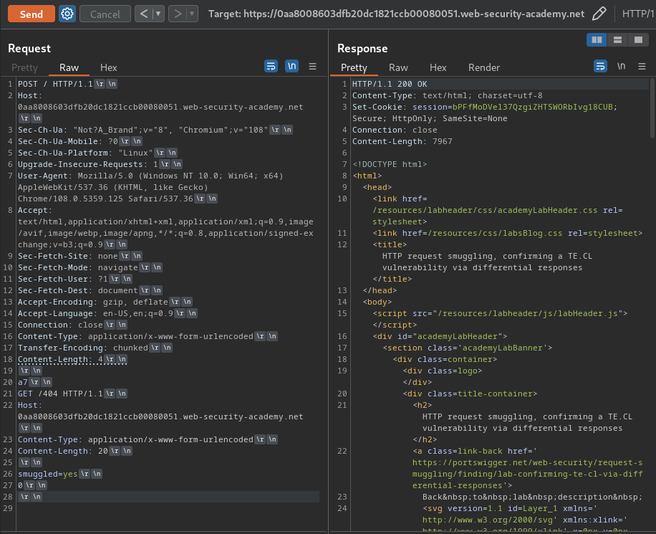Click labsBlog.css link line in response
Screen dimensions: 656x534
pyautogui.click(x=508, y=233)
